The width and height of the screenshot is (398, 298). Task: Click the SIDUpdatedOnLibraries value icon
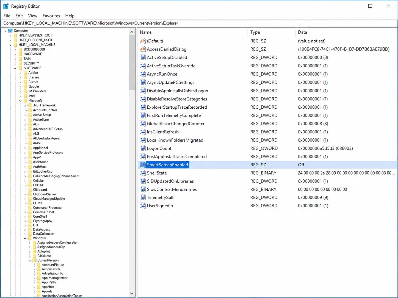coord(143,181)
